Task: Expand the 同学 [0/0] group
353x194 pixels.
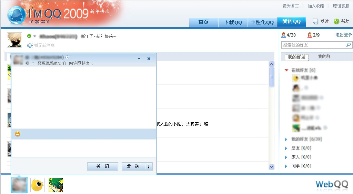Action: 286,166
